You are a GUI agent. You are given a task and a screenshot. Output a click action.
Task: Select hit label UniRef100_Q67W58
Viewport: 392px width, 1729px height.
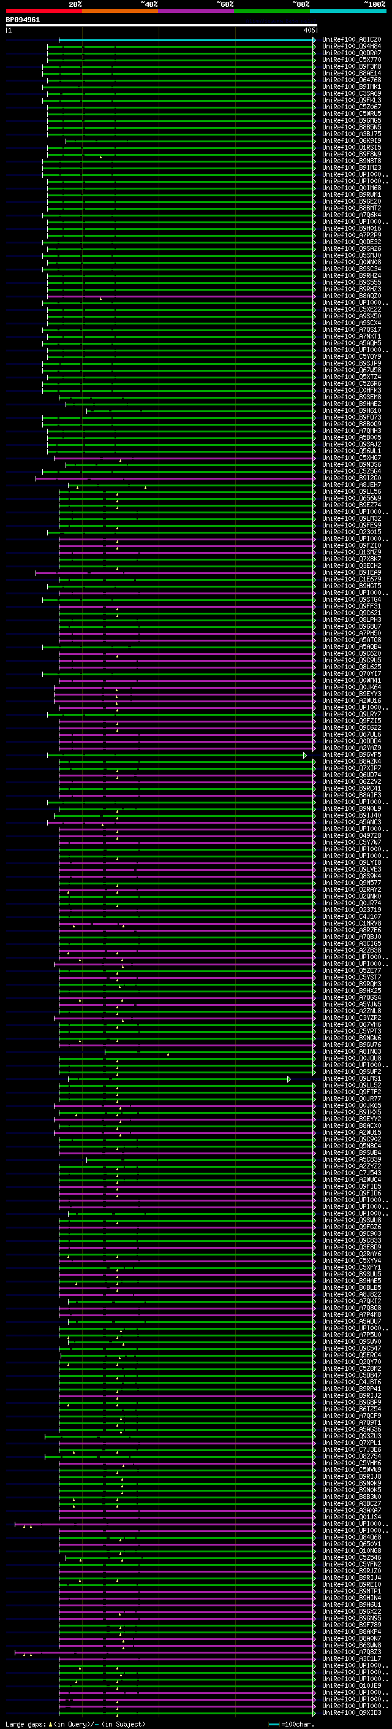[352, 370]
